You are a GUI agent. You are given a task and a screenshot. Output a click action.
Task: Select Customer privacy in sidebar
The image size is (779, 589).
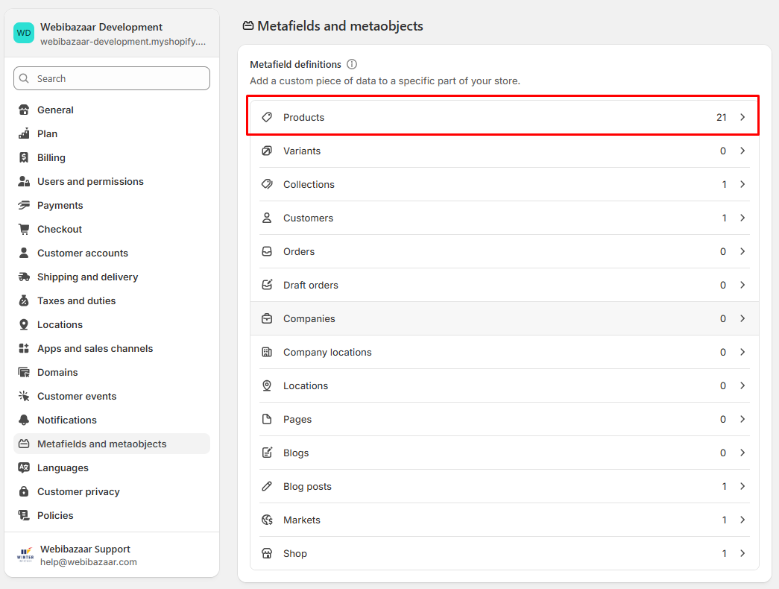[x=78, y=491]
